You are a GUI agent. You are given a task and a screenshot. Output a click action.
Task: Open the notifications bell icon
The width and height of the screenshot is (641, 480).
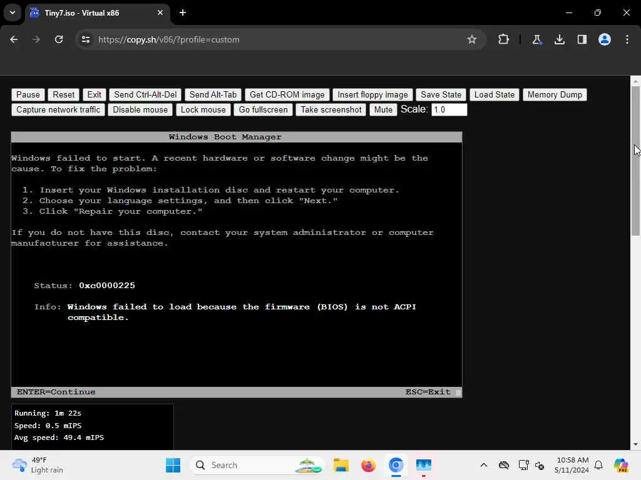(598, 465)
